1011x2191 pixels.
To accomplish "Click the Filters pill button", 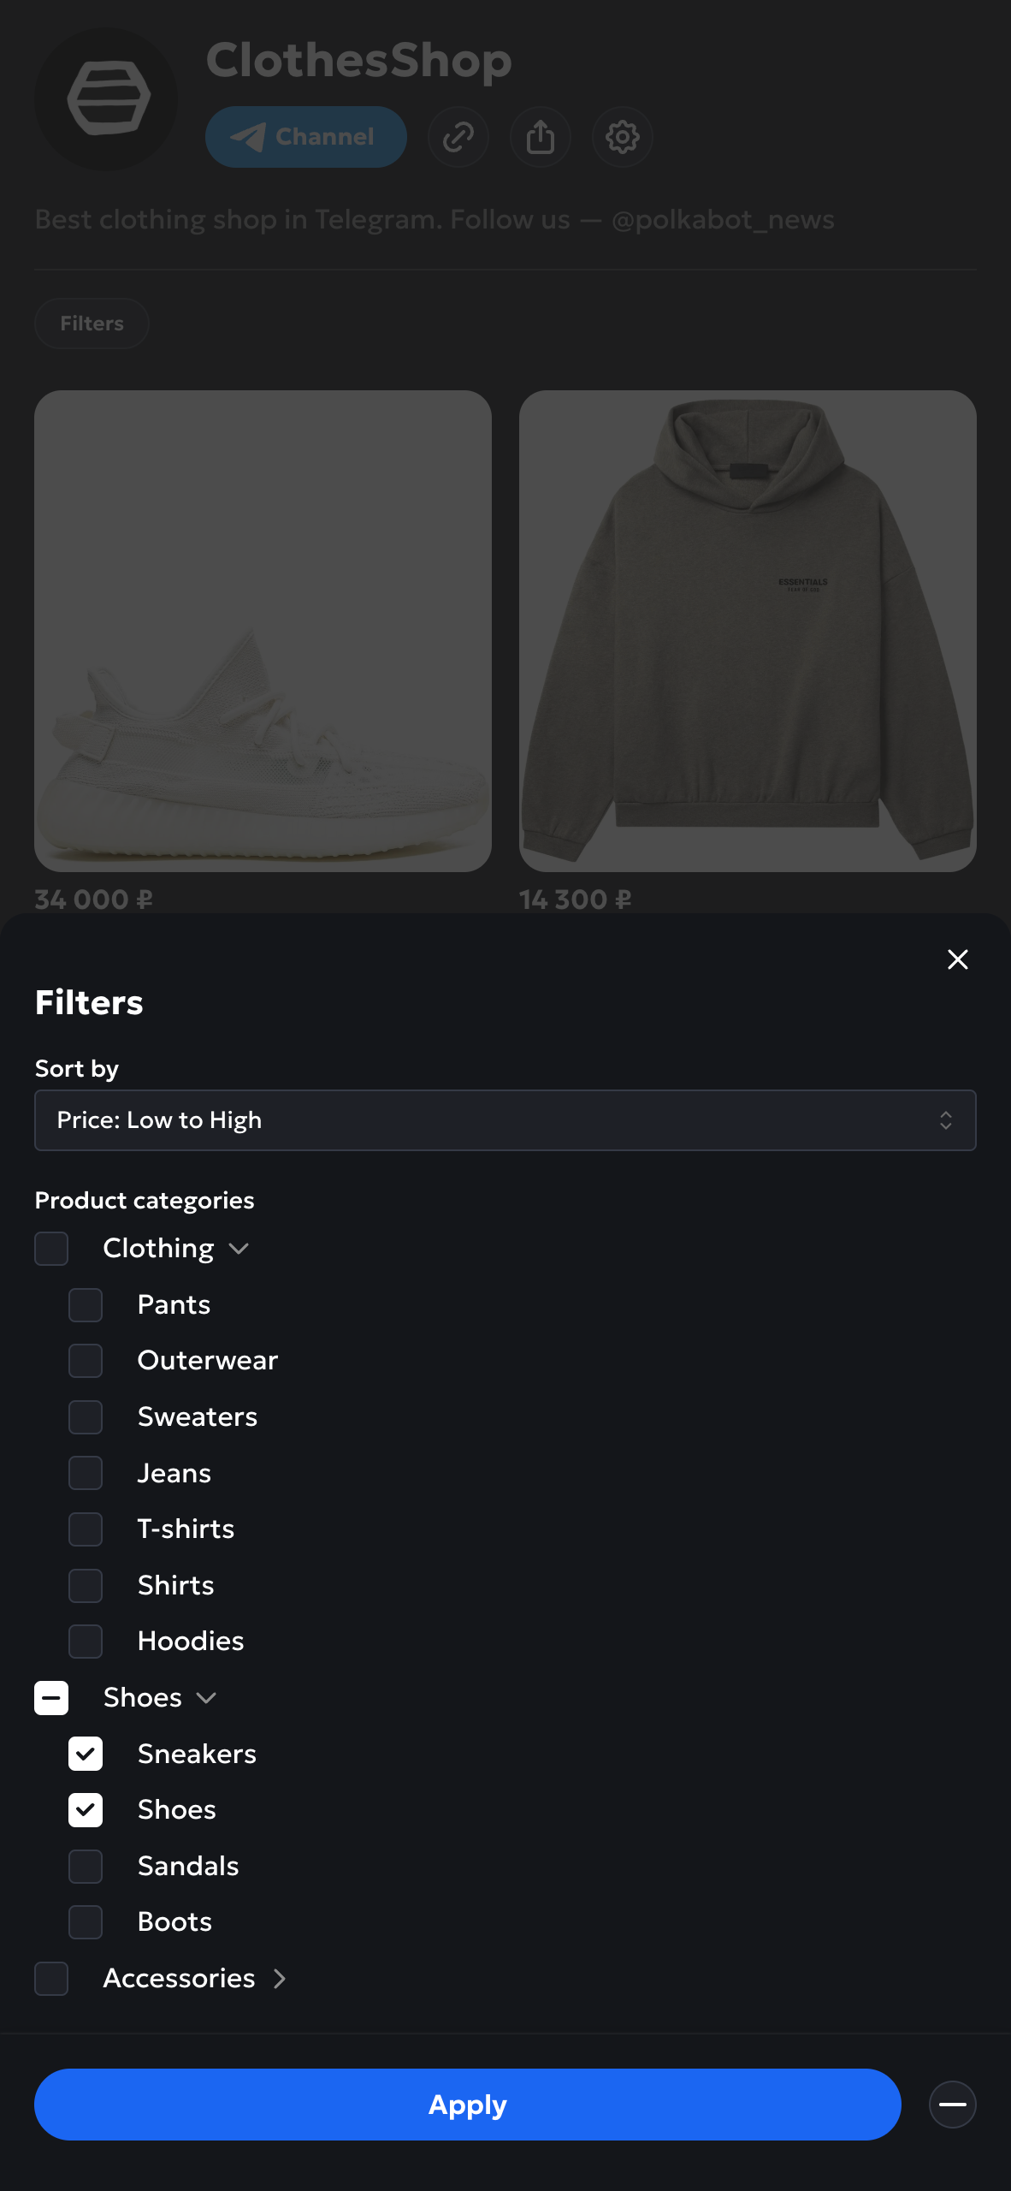I will pyautogui.click(x=92, y=324).
